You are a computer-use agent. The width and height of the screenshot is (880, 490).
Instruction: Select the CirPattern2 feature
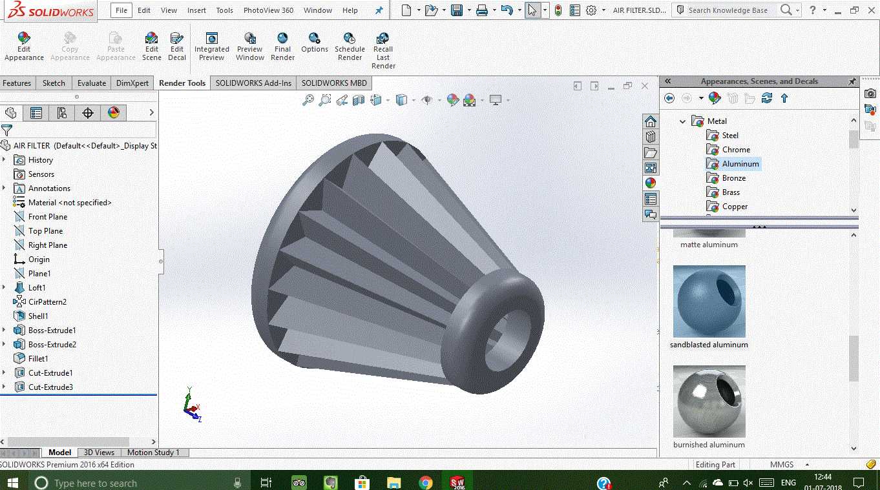click(47, 301)
